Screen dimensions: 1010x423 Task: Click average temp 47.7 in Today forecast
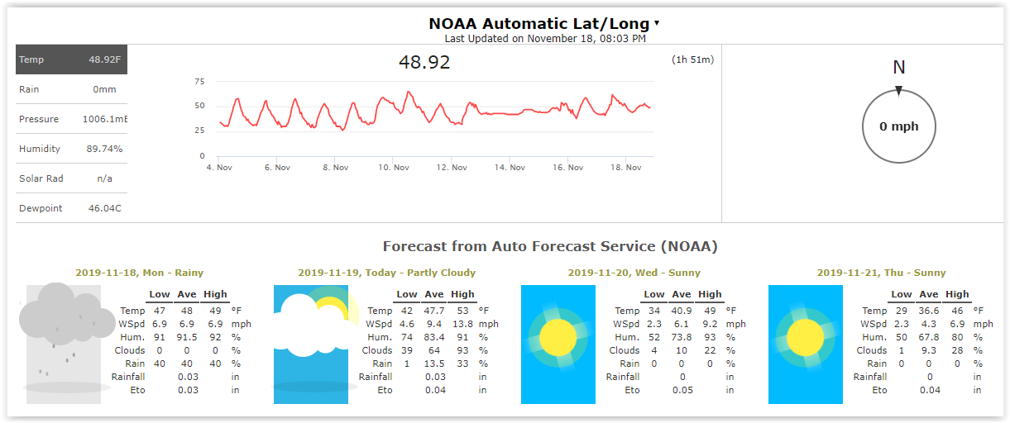434,311
